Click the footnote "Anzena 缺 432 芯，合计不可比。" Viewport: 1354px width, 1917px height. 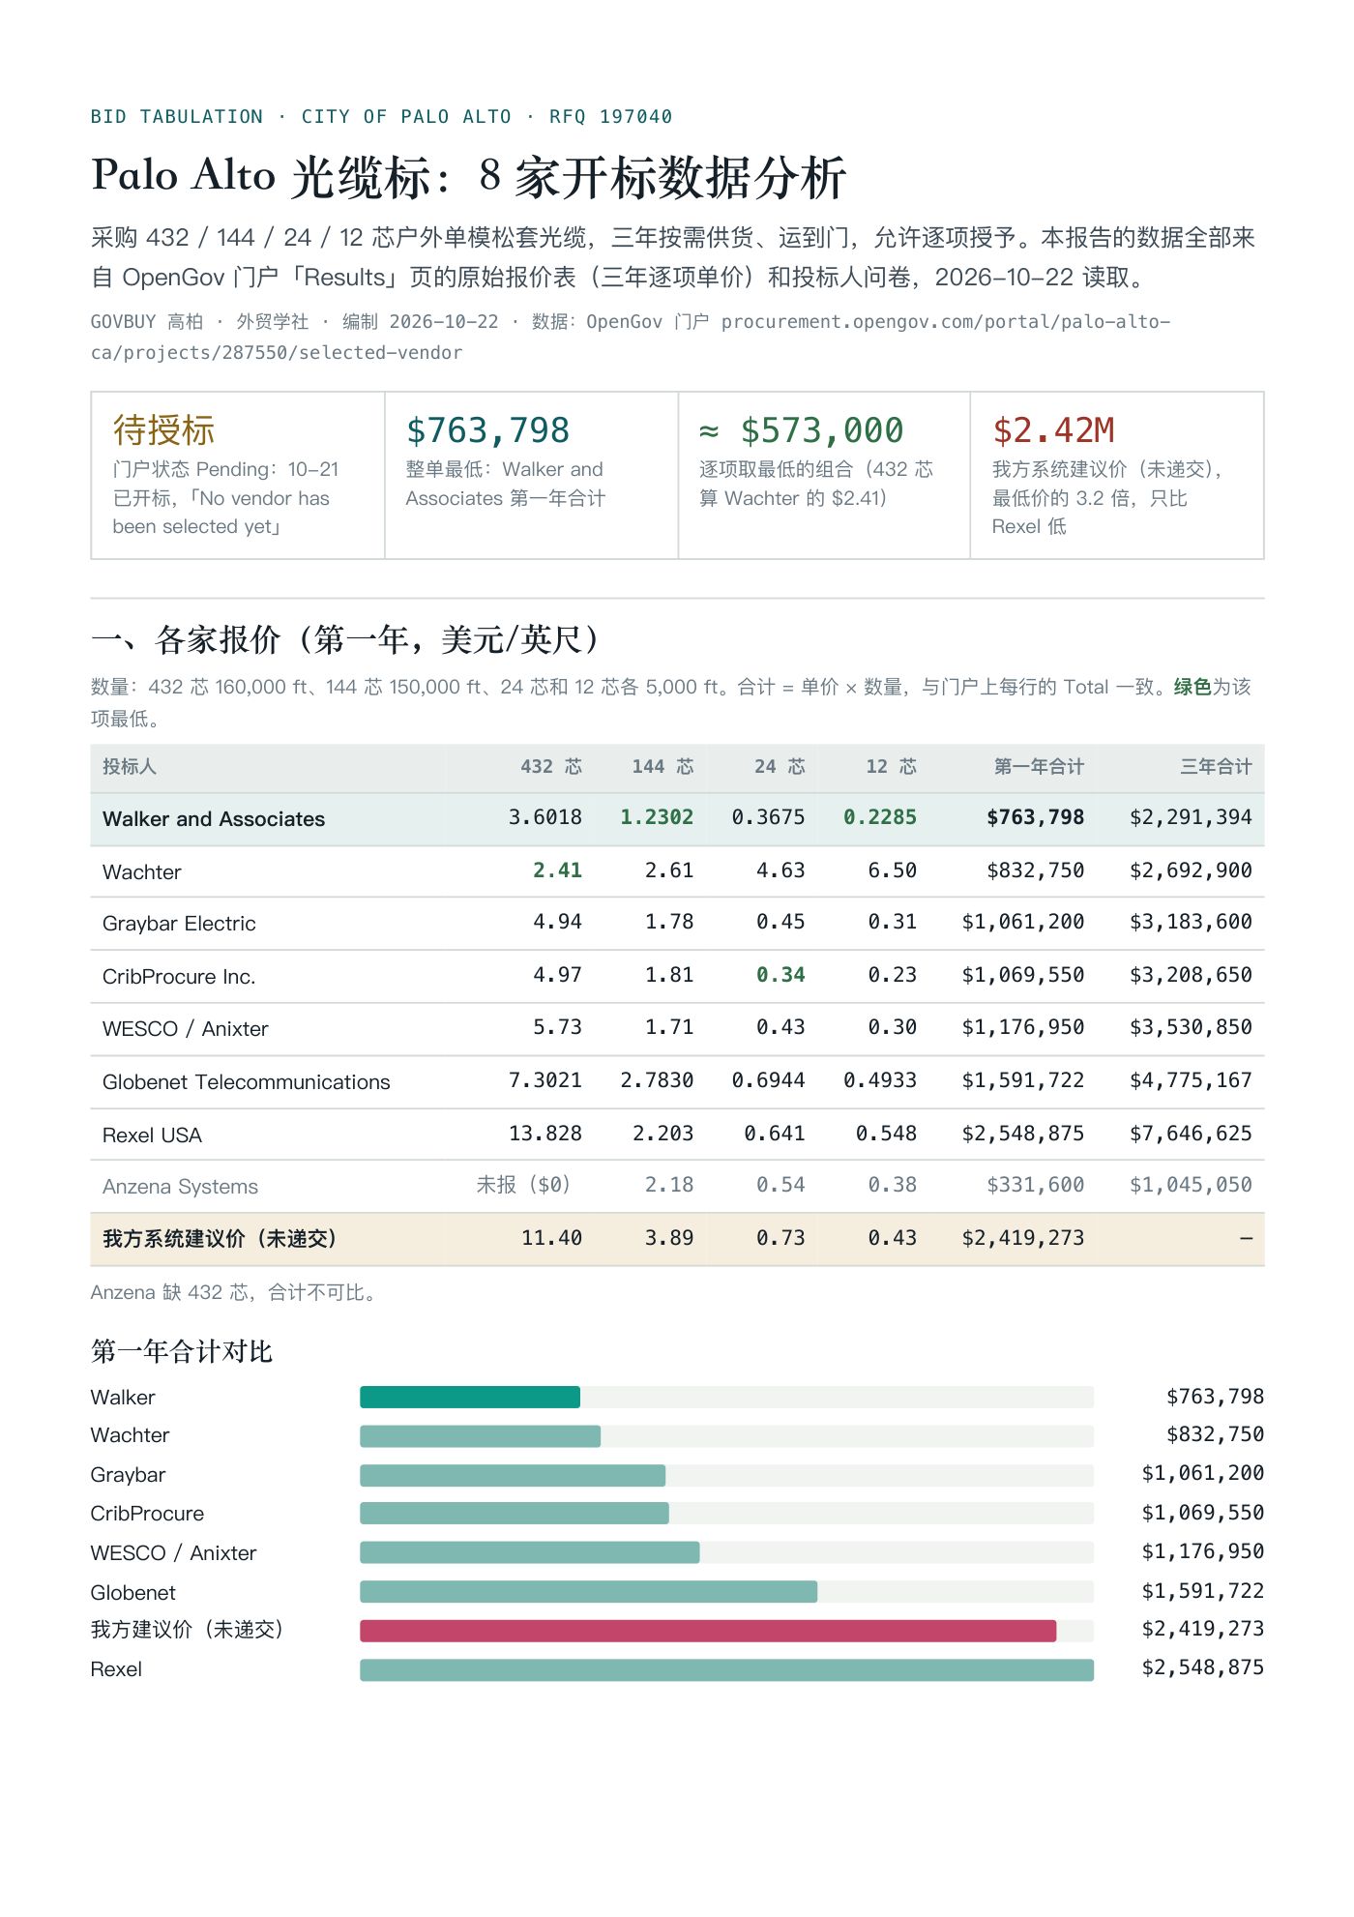point(235,1293)
